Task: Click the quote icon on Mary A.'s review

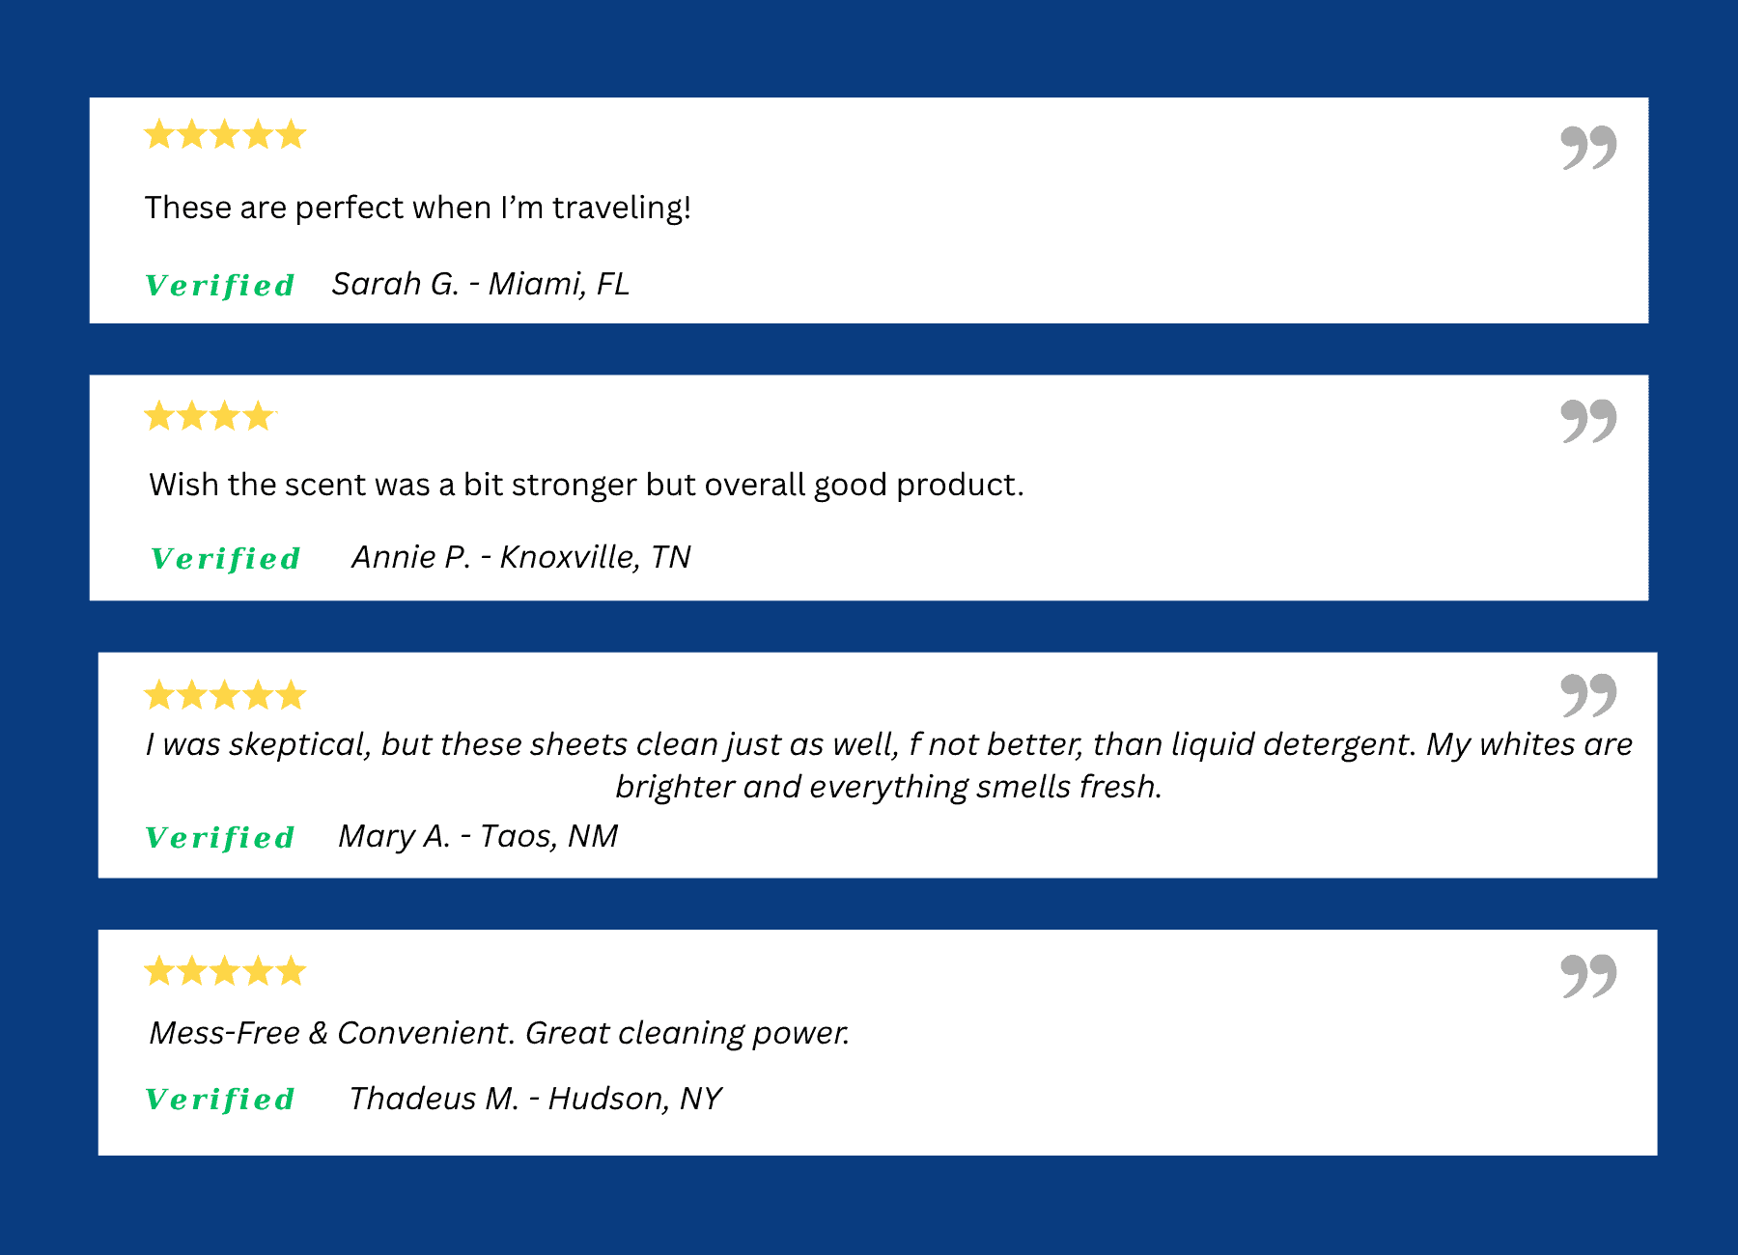Action: click(x=1588, y=695)
